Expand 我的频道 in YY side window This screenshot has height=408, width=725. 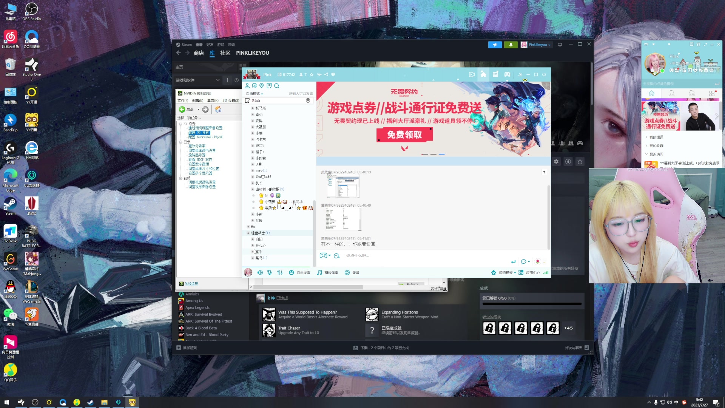pos(656,138)
